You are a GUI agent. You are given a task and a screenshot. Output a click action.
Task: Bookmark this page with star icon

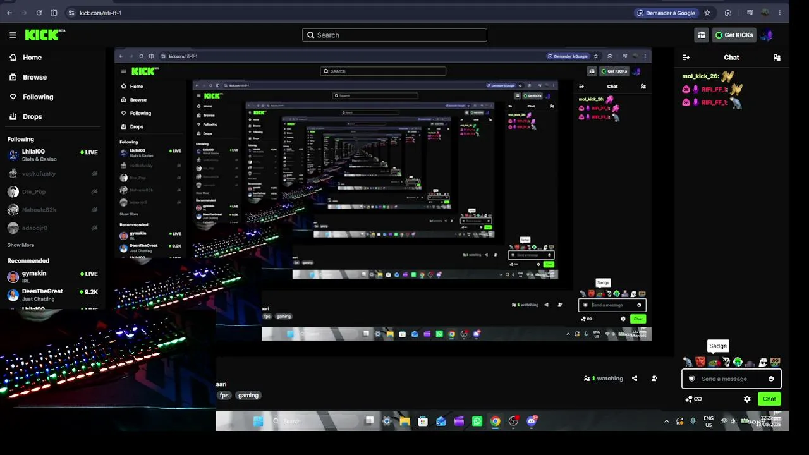point(707,13)
